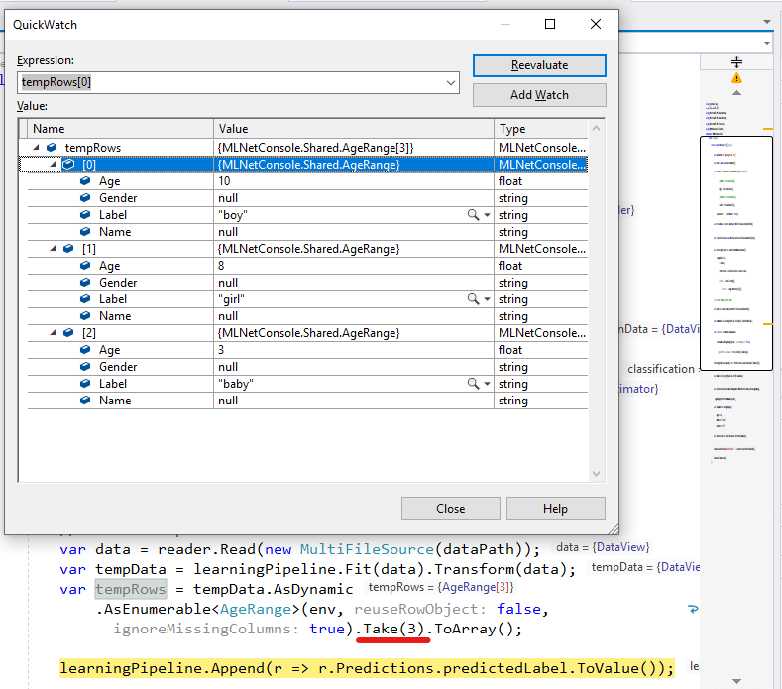Click the text visualizer magnifier for "boy"
Image resolution: width=782 pixels, height=689 pixels.
474,215
